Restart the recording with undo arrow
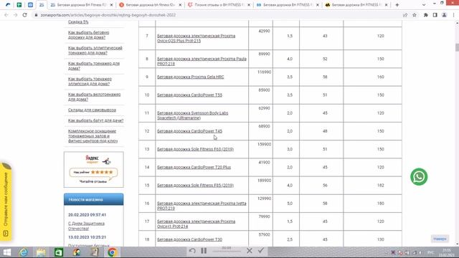Image resolution: width=459 pixels, height=258 pixels. (x=192, y=251)
